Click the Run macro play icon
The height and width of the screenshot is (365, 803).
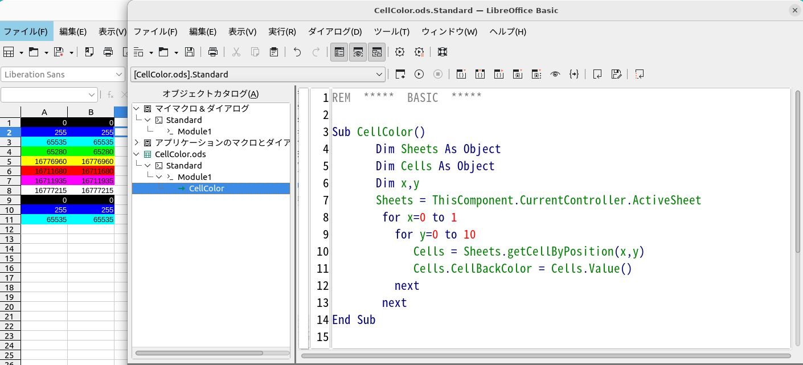tap(419, 74)
